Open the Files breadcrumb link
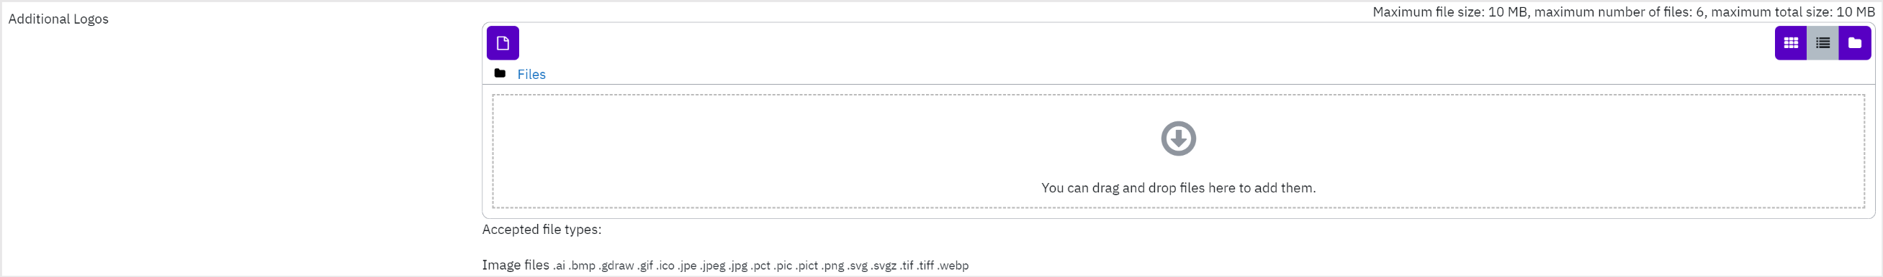The width and height of the screenshot is (1883, 277). coord(531,75)
